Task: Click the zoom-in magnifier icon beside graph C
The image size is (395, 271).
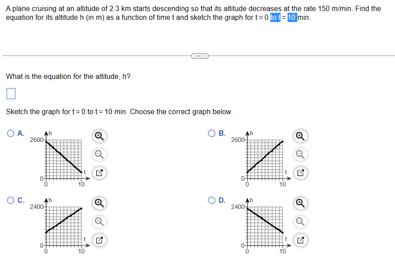Action: [99, 204]
